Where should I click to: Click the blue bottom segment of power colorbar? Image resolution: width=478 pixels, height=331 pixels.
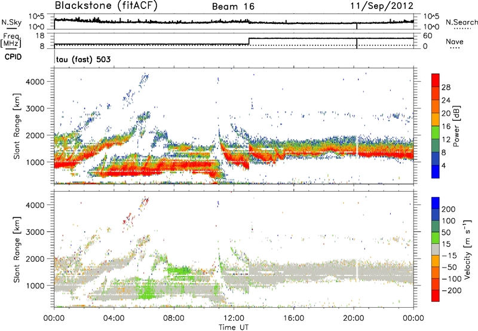436,171
